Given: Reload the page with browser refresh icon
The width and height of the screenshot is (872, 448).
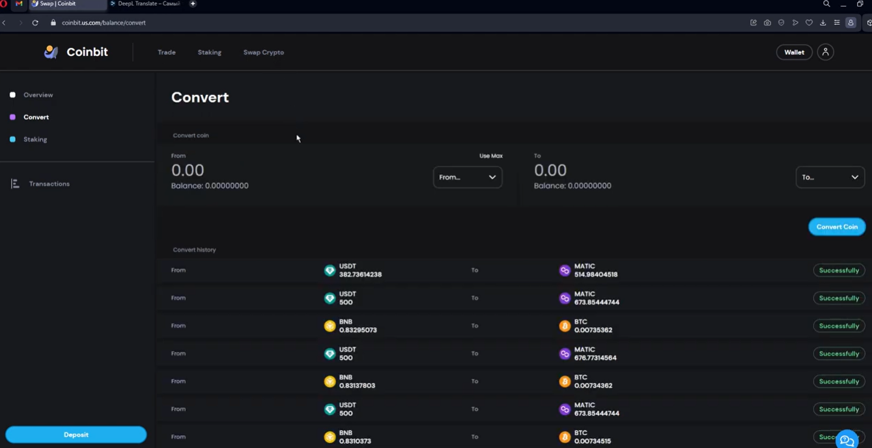Looking at the screenshot, I should click(35, 23).
